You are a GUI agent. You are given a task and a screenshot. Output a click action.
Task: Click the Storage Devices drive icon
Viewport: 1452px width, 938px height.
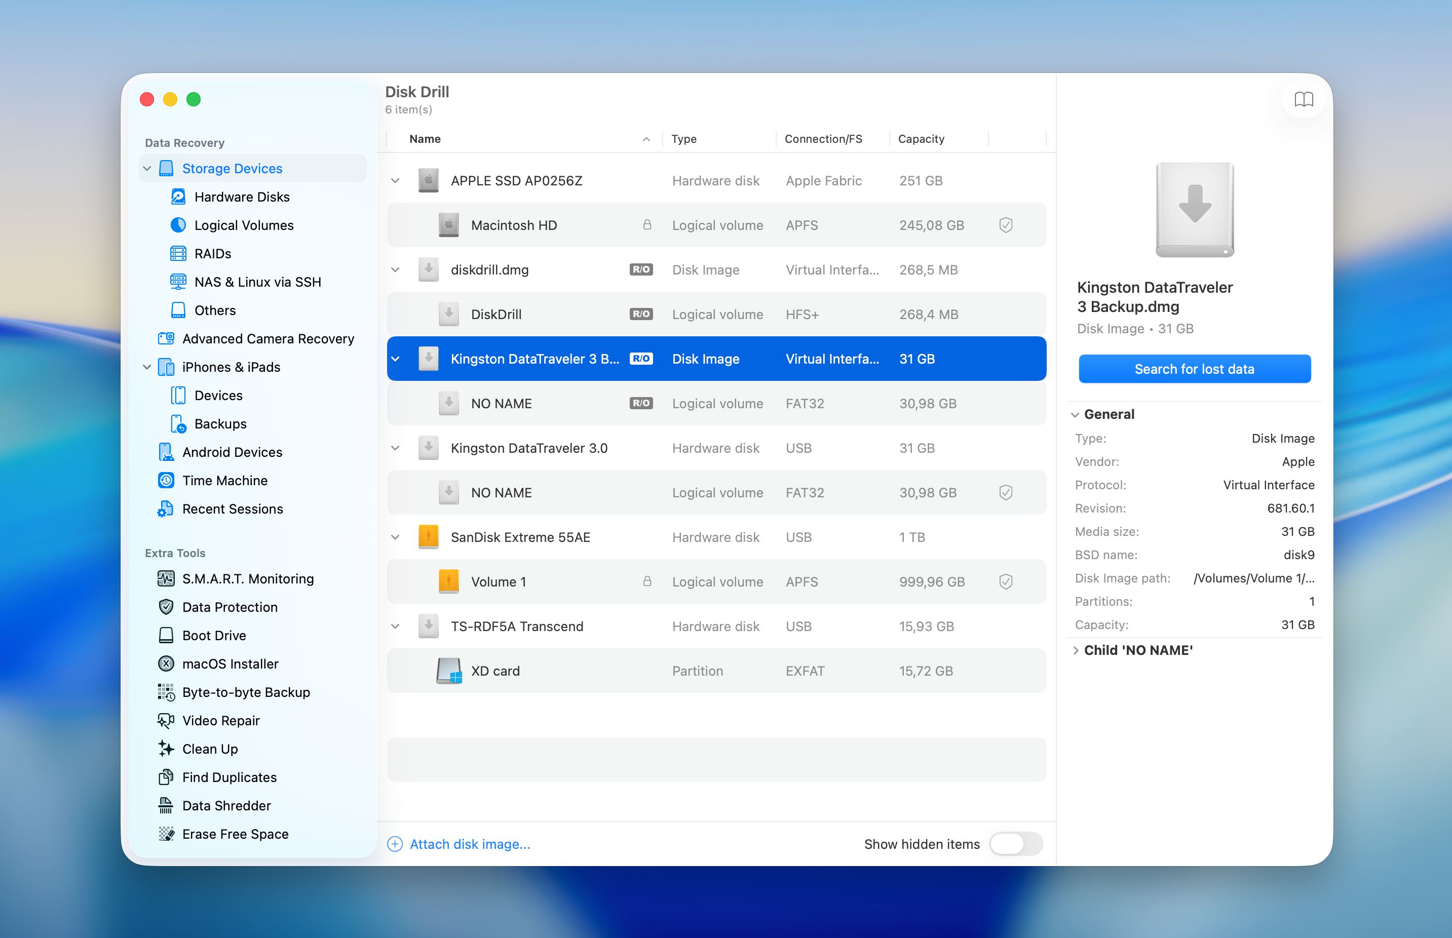pyautogui.click(x=166, y=169)
